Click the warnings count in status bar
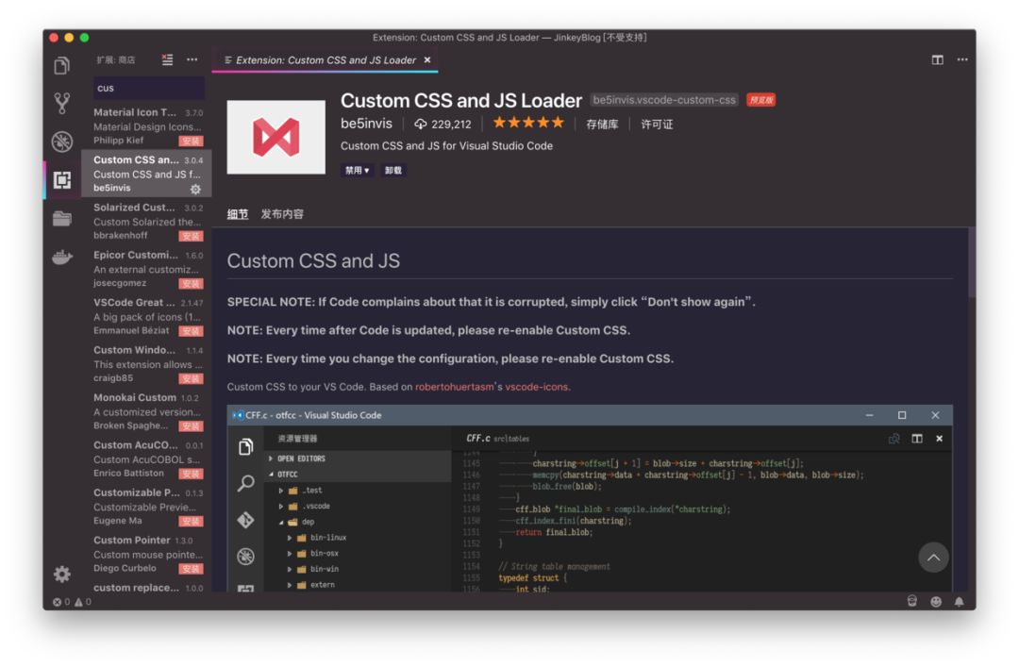Viewport: 1019px width, 667px height. pos(82,602)
